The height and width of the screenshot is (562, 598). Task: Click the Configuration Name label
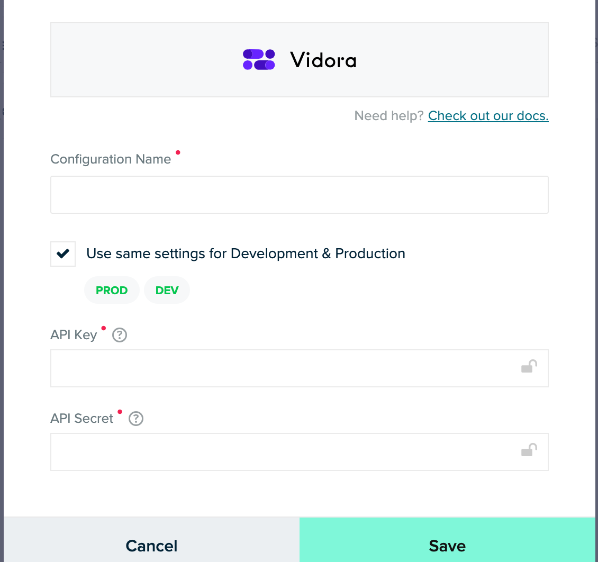111,159
